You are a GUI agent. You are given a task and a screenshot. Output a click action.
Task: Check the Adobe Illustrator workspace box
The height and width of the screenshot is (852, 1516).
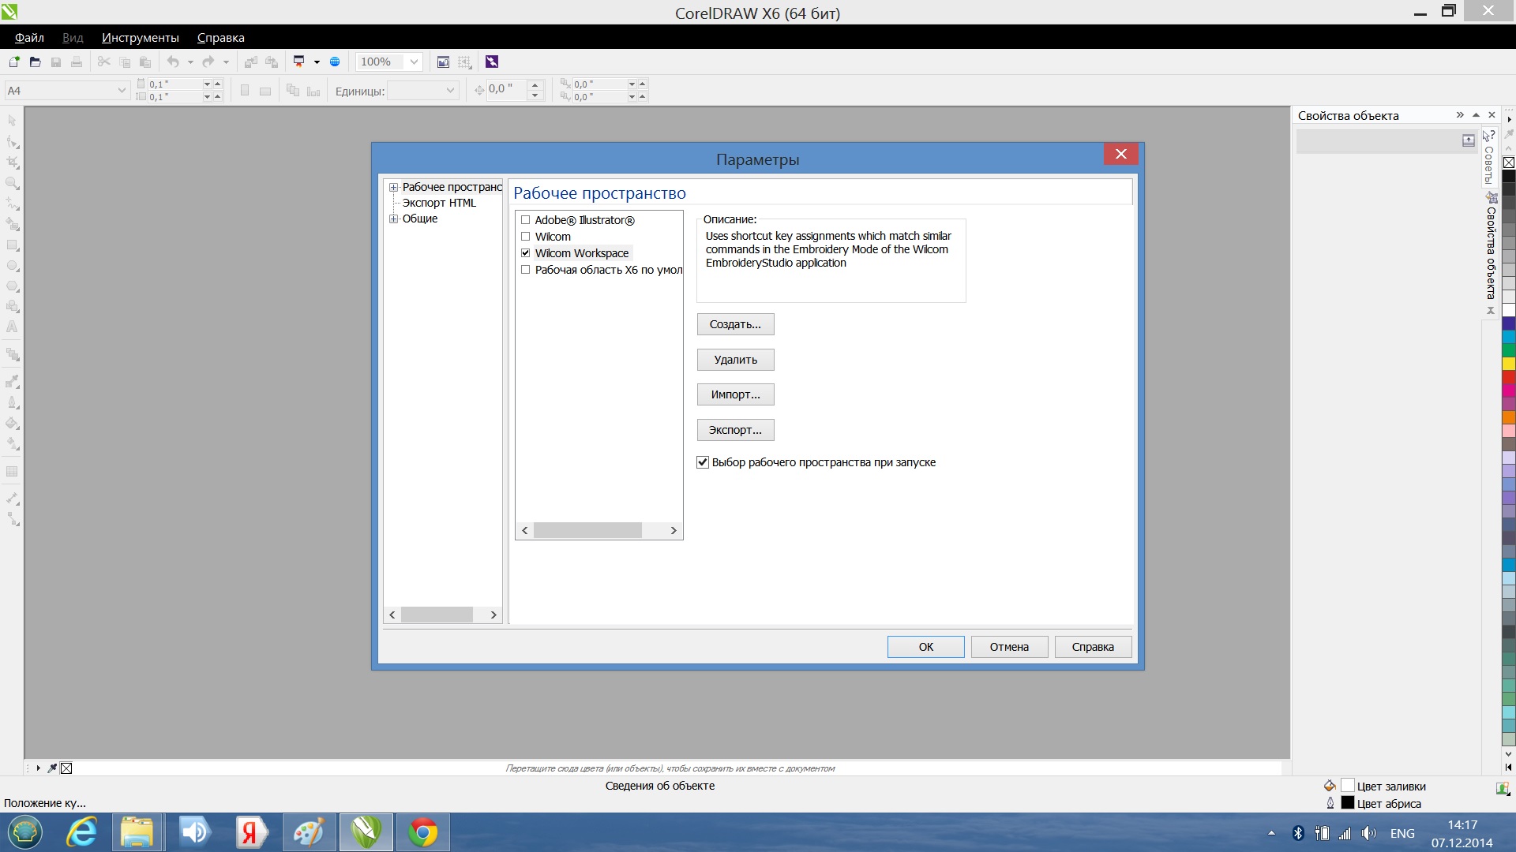[x=525, y=220]
